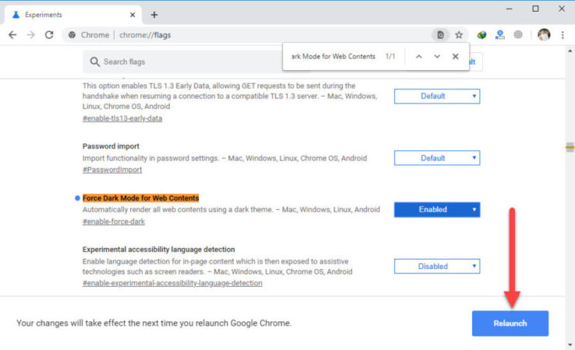Click the find-in-page icon in address bar
575x350 pixels.
[440, 35]
